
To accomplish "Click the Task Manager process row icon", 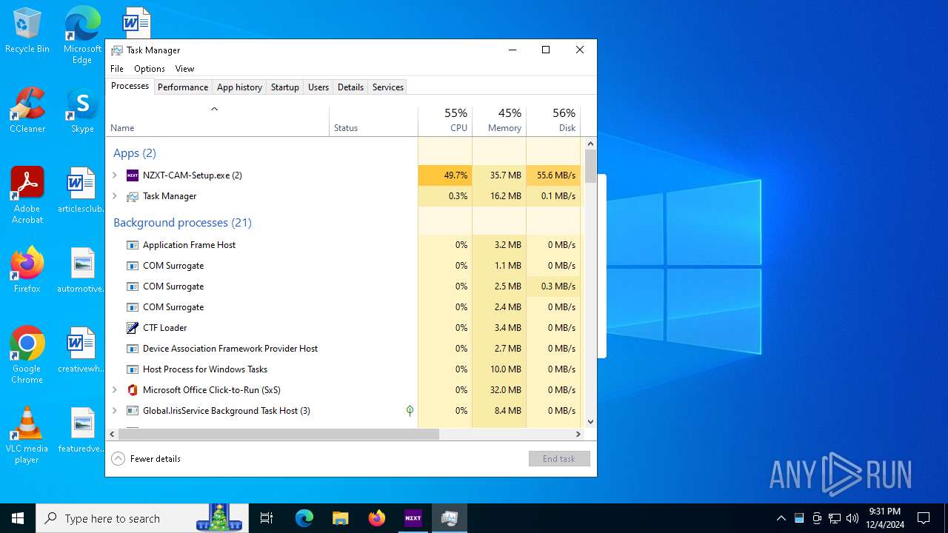I will point(133,196).
